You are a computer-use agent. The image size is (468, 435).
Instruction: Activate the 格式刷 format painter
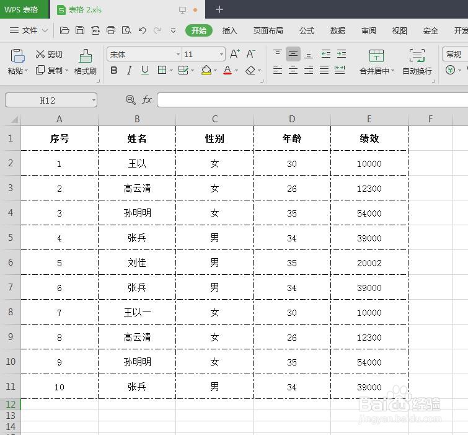86,62
